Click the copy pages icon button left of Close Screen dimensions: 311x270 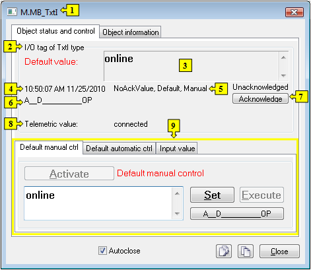pos(246,251)
